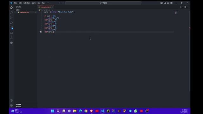Launch Microsoft Edge from taskbar

coord(80,111)
